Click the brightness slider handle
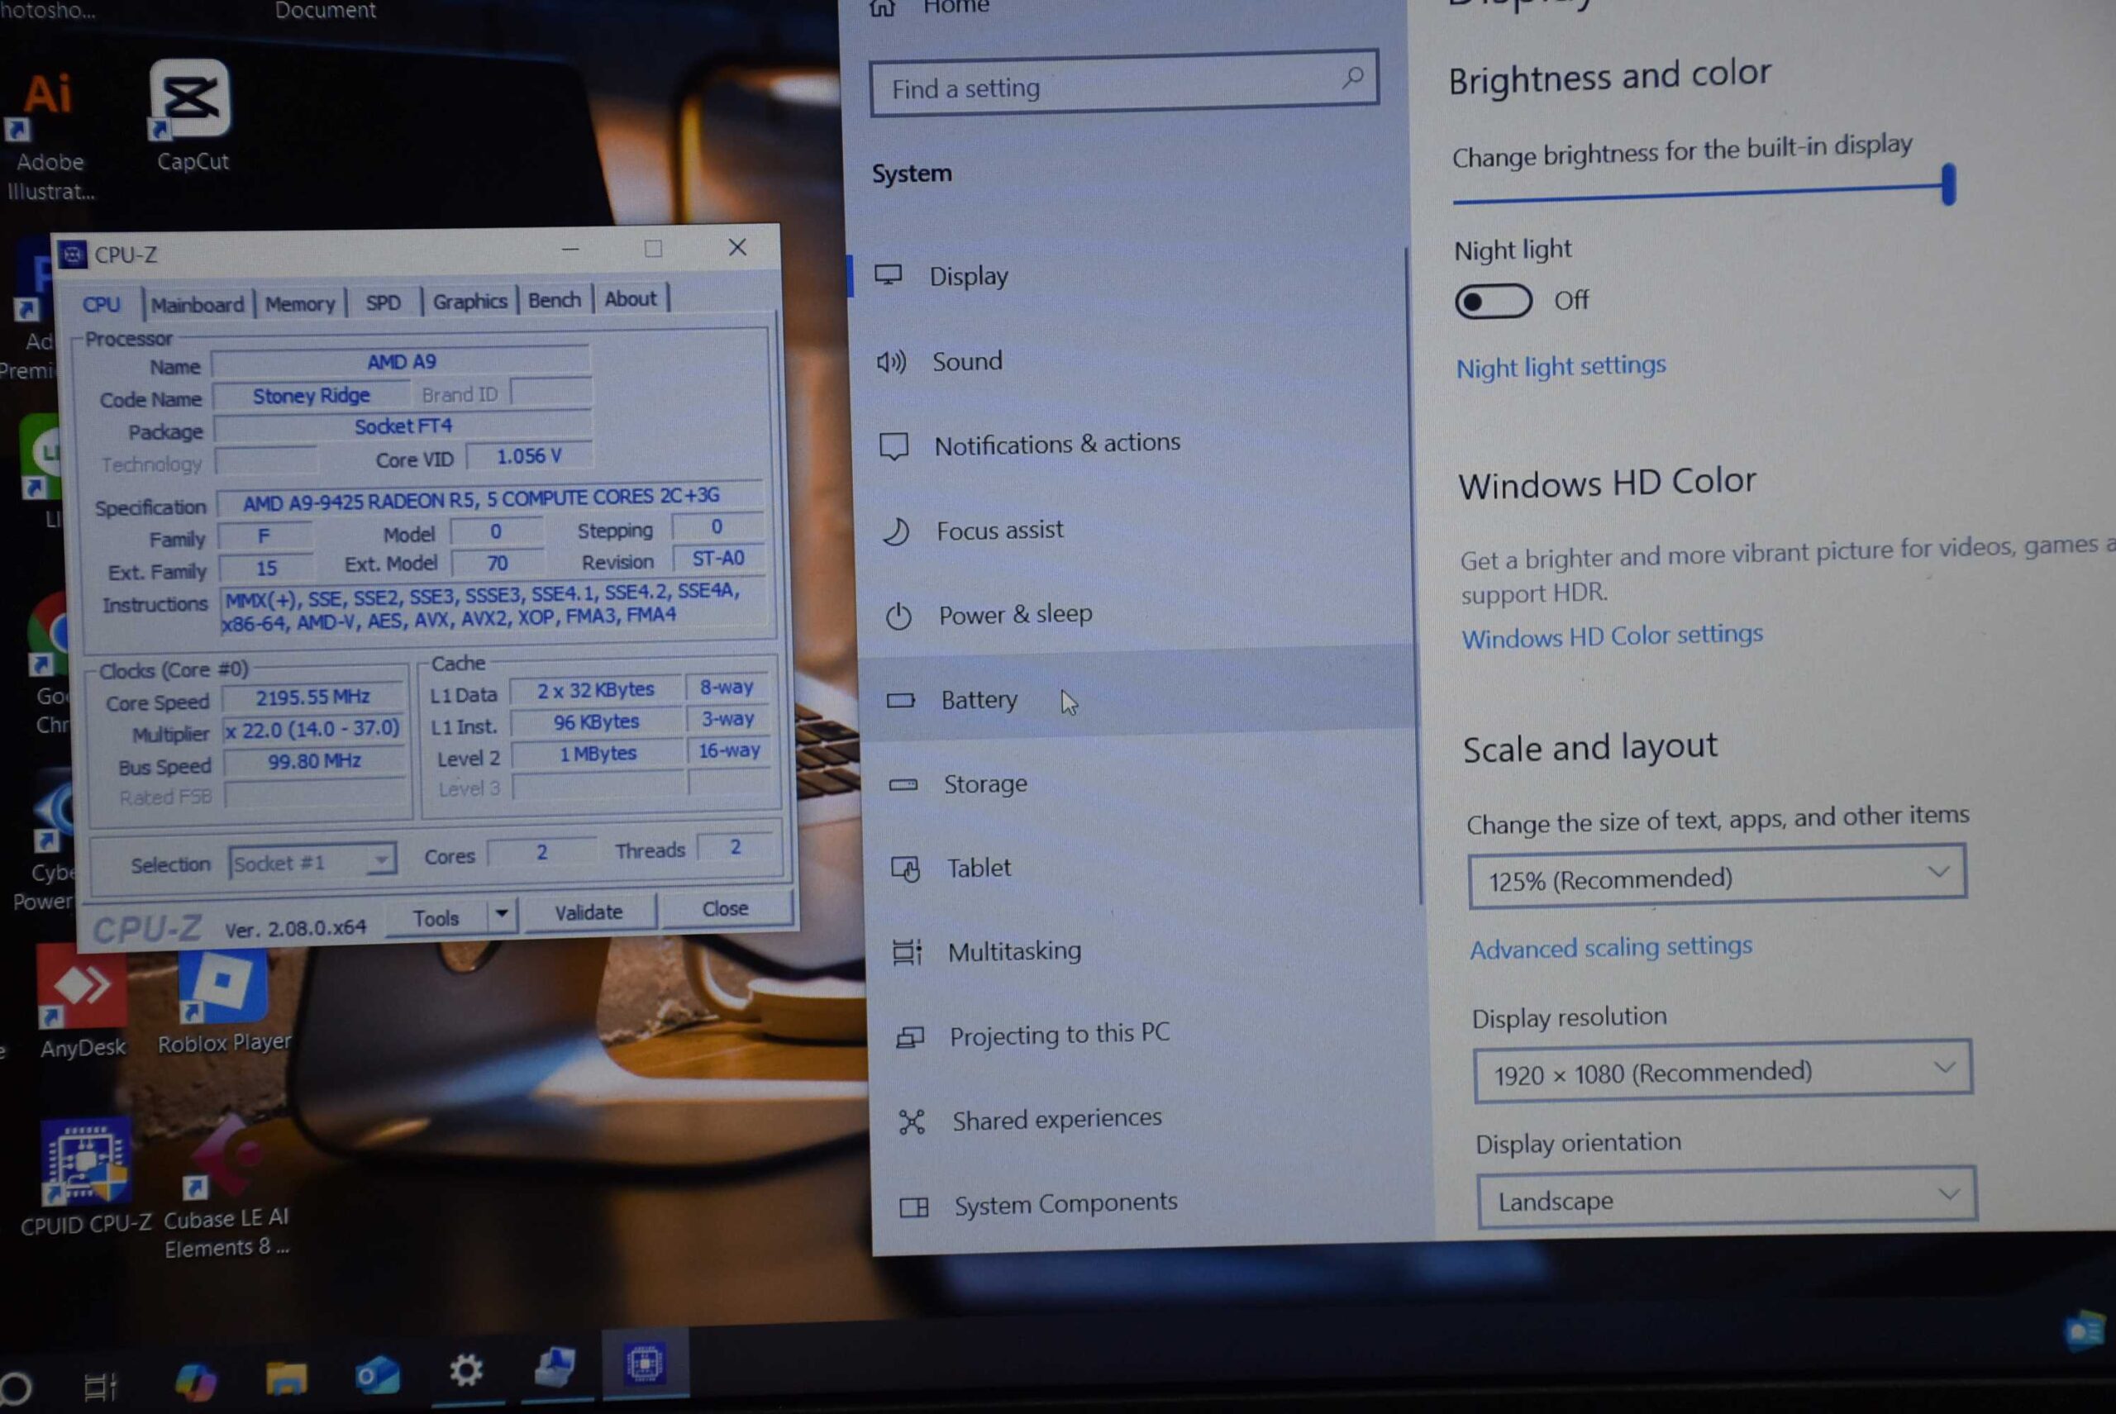Screen dimensions: 2116x1414 [1948, 184]
